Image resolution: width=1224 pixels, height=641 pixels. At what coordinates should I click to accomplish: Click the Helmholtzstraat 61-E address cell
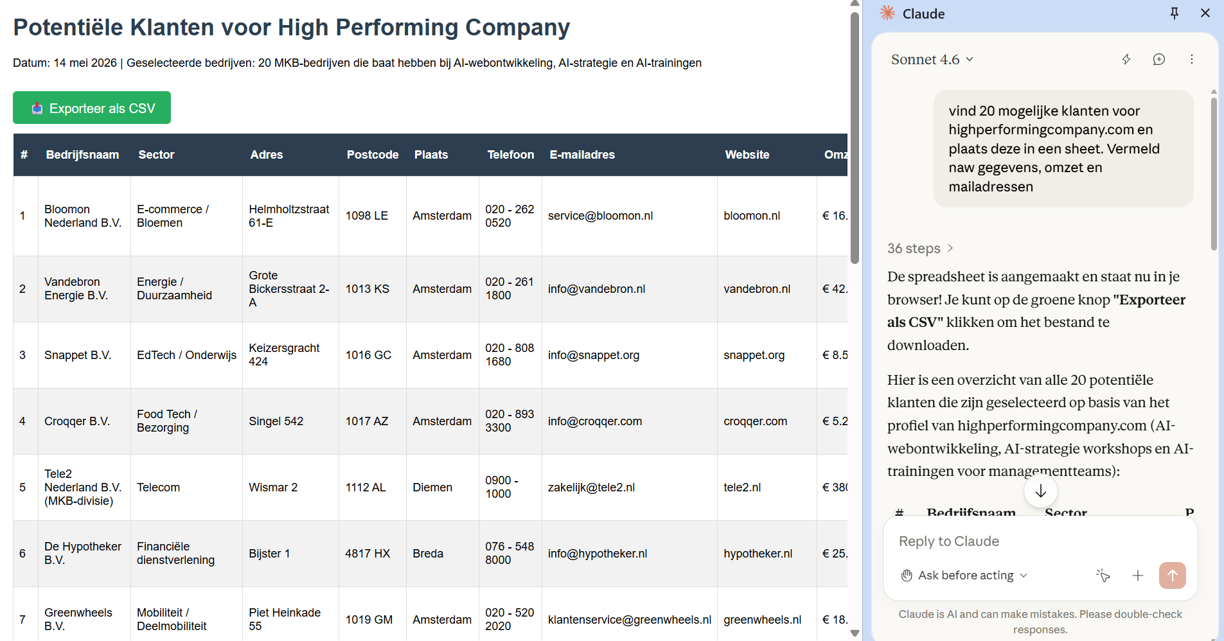click(x=289, y=216)
